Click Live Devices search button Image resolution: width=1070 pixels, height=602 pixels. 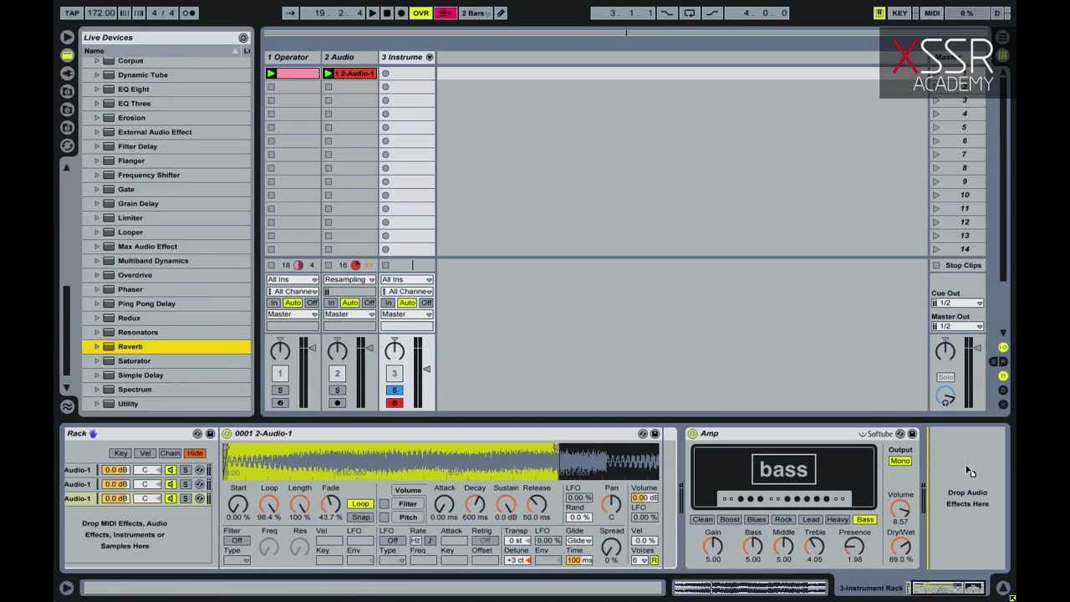click(243, 38)
